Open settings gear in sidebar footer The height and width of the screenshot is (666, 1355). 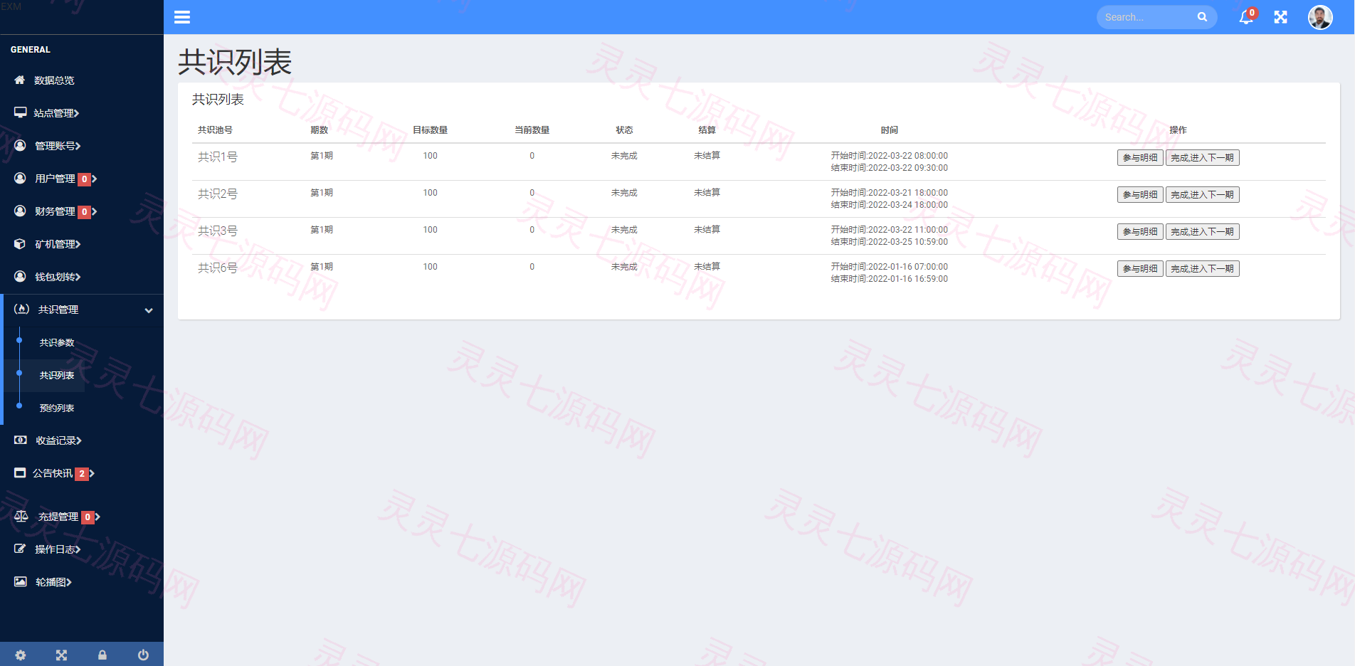21,655
